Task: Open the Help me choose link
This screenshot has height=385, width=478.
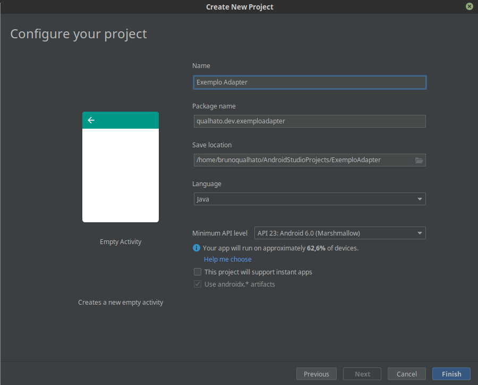Action: 227,259
